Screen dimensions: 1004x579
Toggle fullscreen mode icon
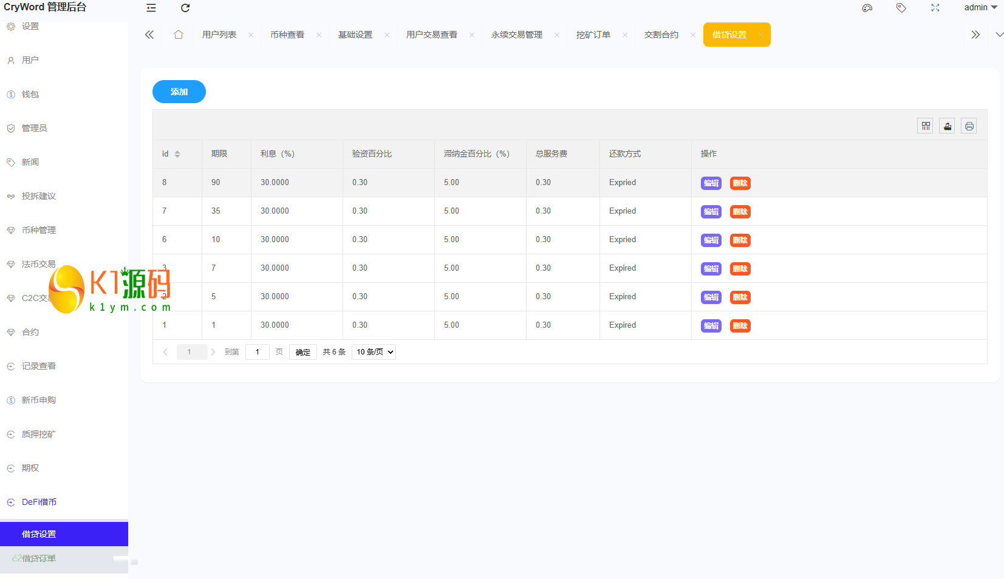(x=935, y=8)
